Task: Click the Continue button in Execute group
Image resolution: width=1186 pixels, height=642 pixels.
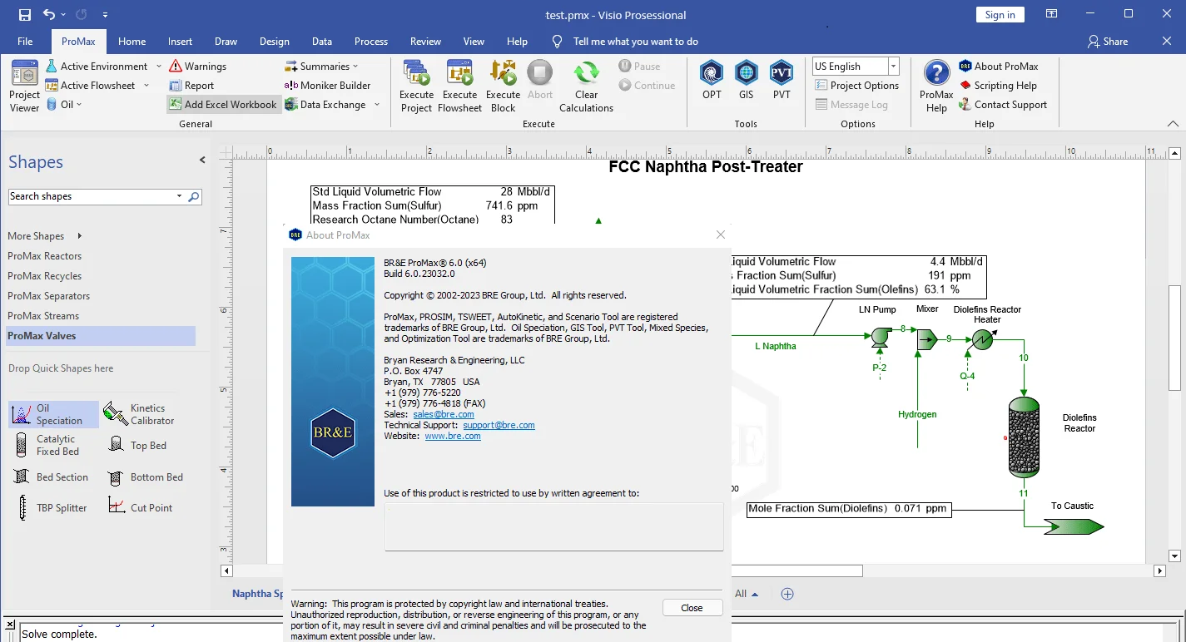Action: pyautogui.click(x=647, y=86)
